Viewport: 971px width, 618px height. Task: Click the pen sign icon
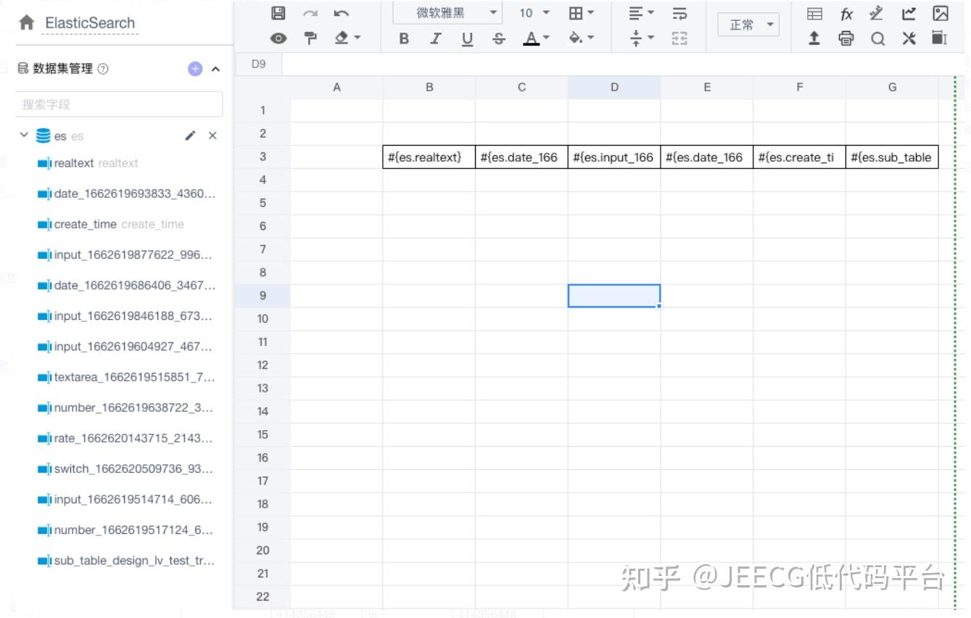(877, 13)
